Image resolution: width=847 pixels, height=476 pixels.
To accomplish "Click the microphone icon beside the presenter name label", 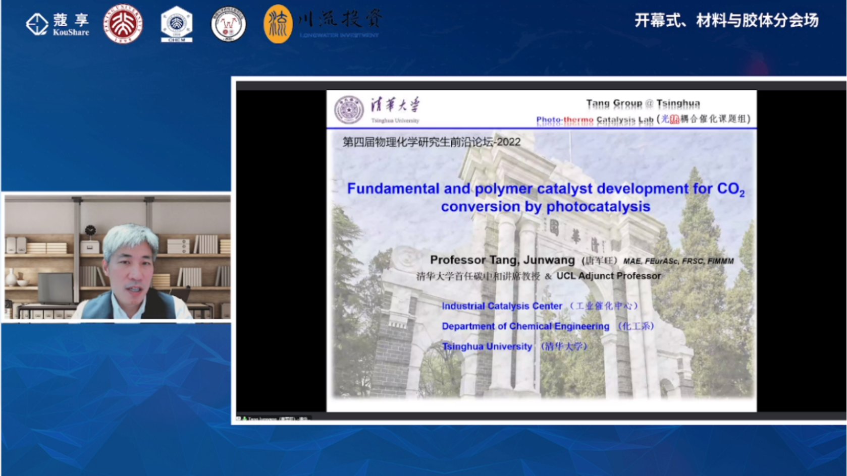I will [244, 419].
